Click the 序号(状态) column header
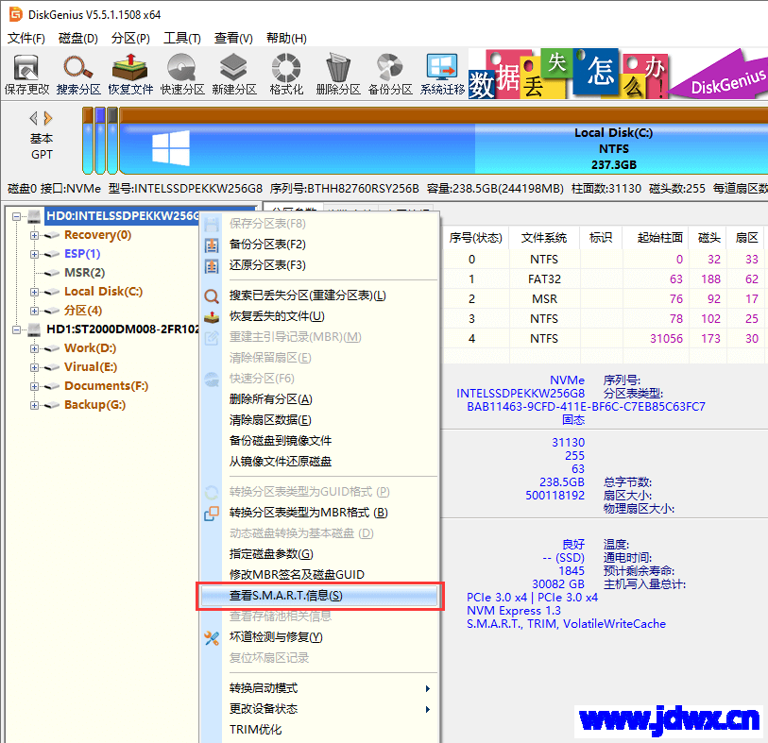Screen dimensions: 768x743 pos(475,238)
